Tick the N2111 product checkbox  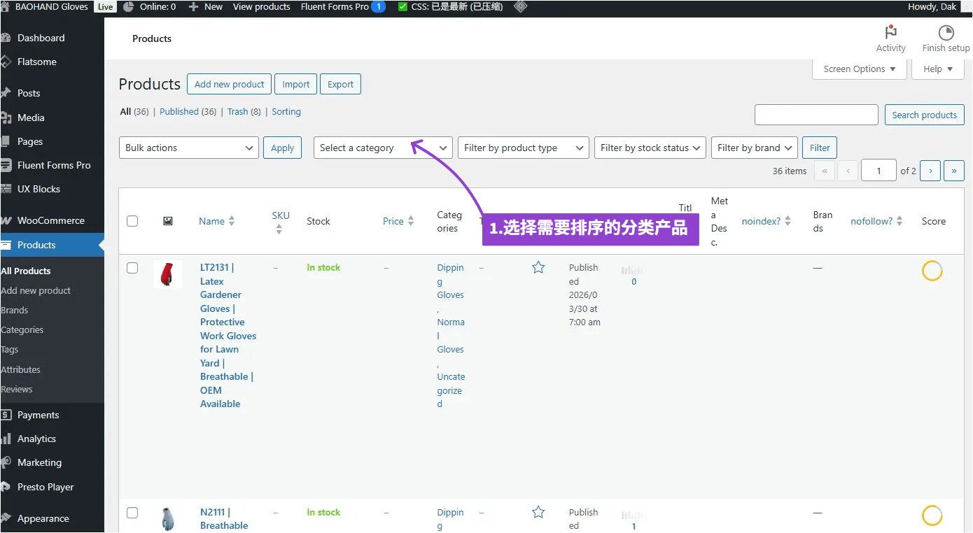pyautogui.click(x=132, y=513)
